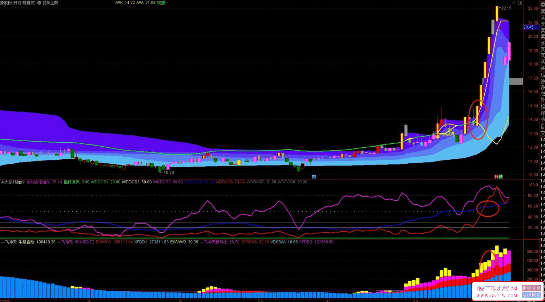Open the indicator dropdown arrow beside 捉妖主图
The height and width of the screenshot is (302, 545).
point(39,3)
